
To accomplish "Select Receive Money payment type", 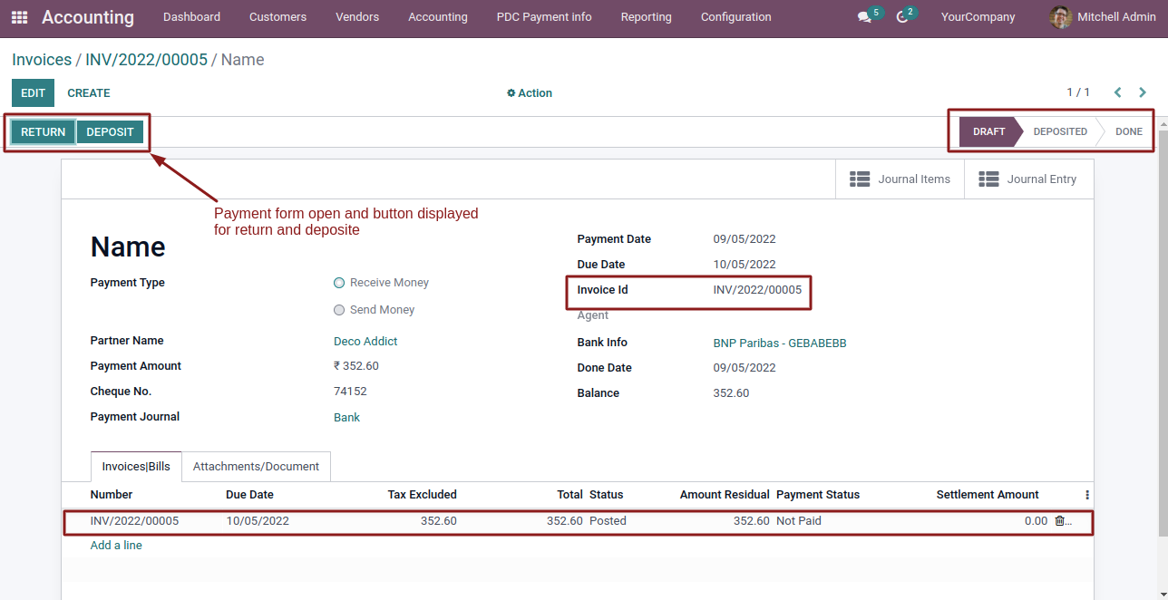I will click(339, 283).
